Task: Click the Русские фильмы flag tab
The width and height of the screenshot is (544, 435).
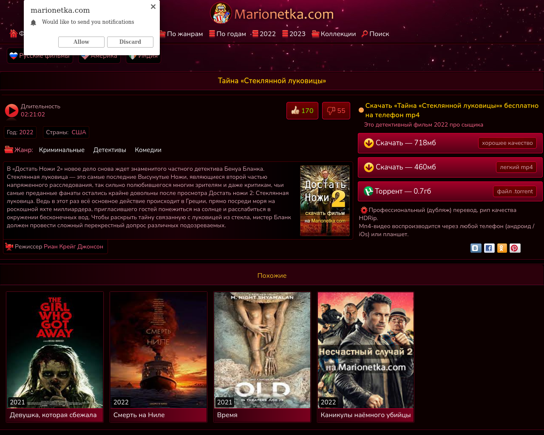Action: (40, 56)
